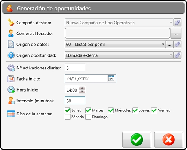Image resolution: width=187 pixels, height=150 pixels.
Task: Click the ellipsis button beside Origen de datos
Action: coord(169,44)
